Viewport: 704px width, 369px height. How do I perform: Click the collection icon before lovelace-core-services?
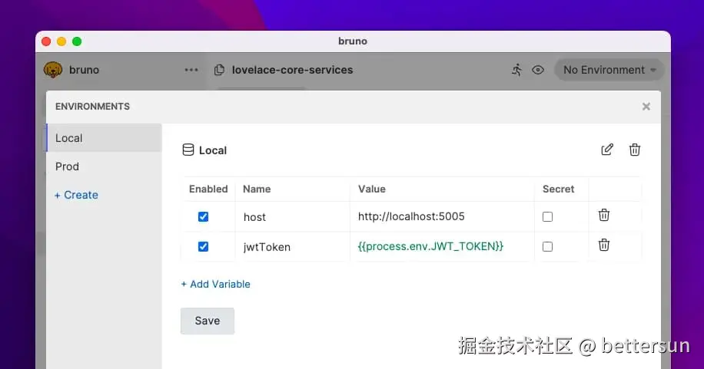(219, 70)
